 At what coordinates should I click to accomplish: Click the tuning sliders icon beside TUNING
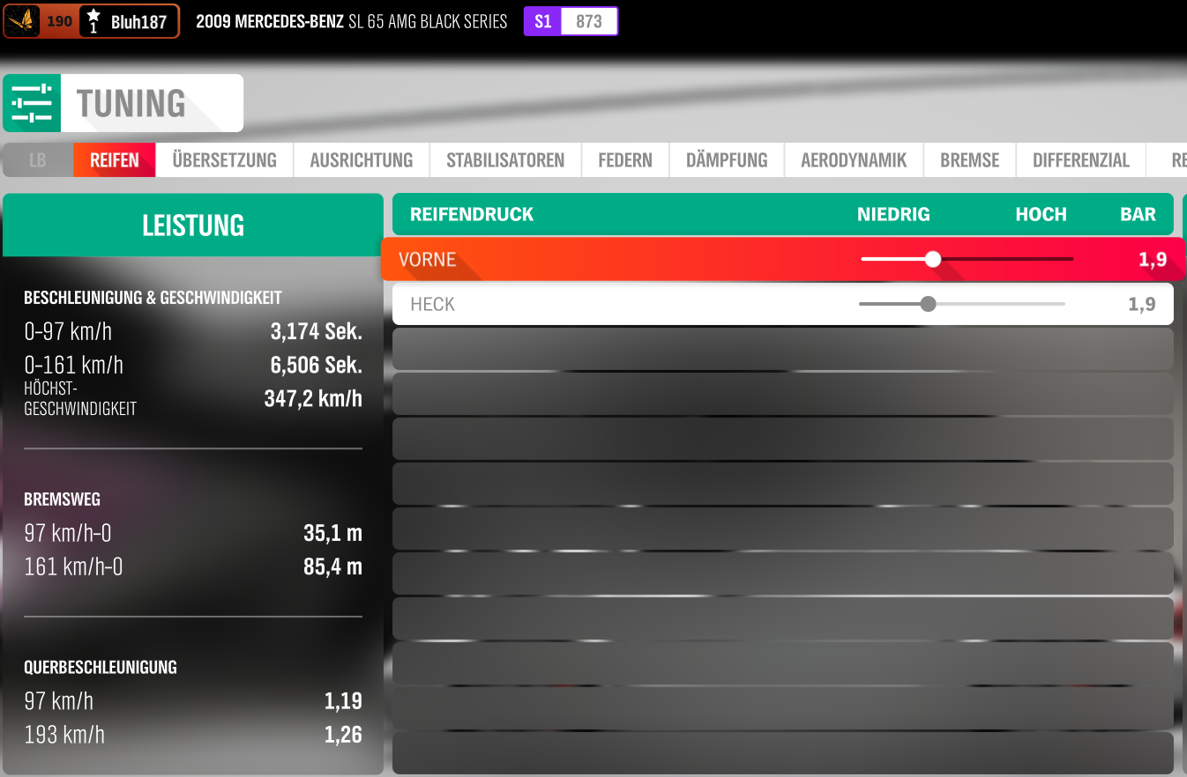pyautogui.click(x=32, y=103)
